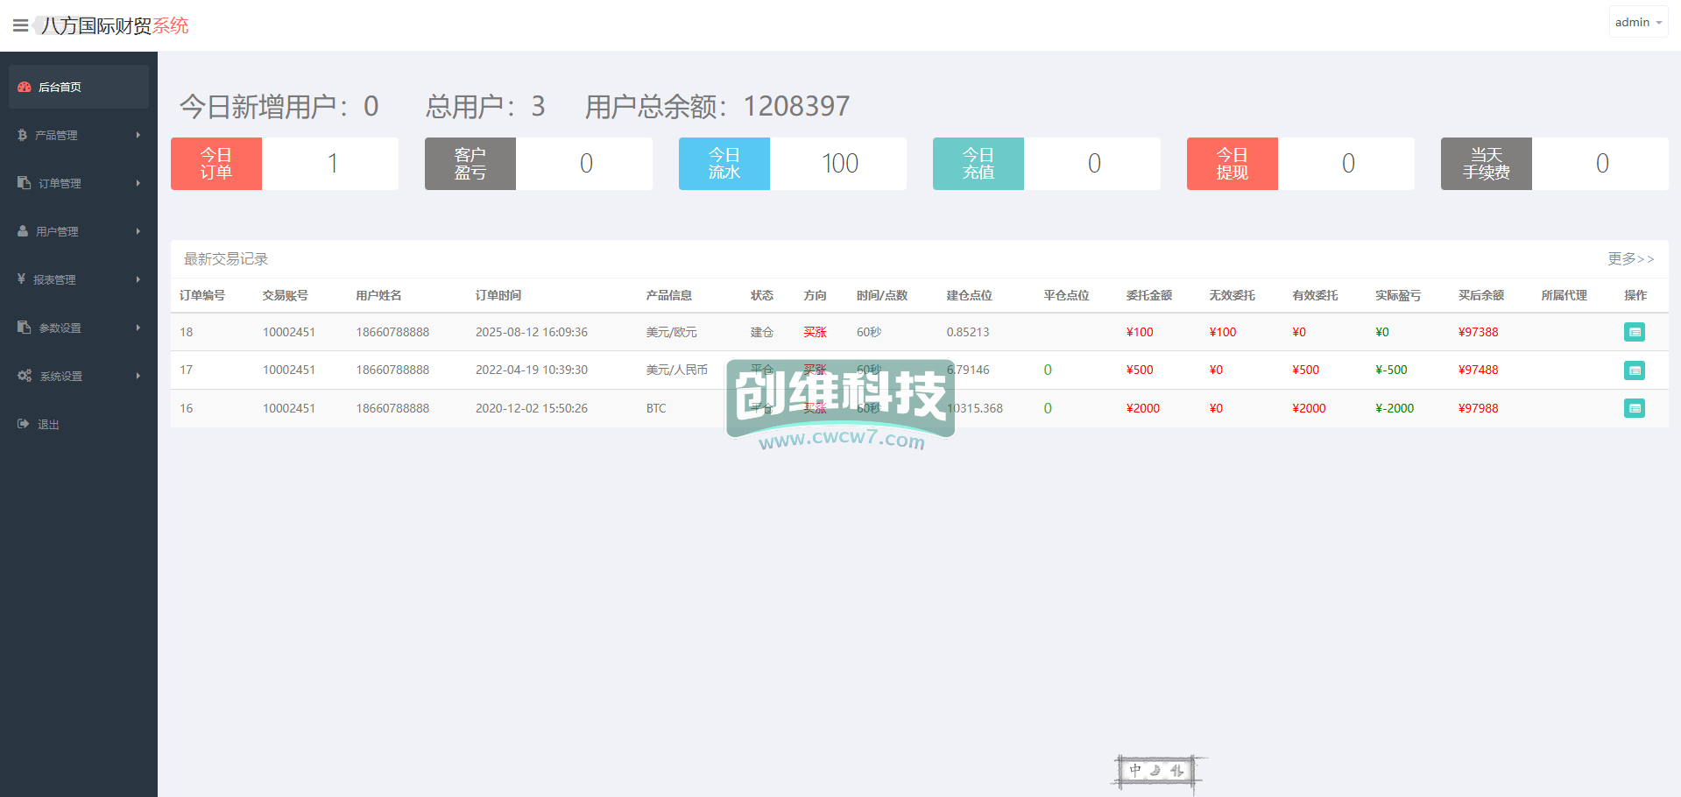This screenshot has height=797, width=1681.
Task: Click the document icon beside 订单管理
Action: [24, 183]
